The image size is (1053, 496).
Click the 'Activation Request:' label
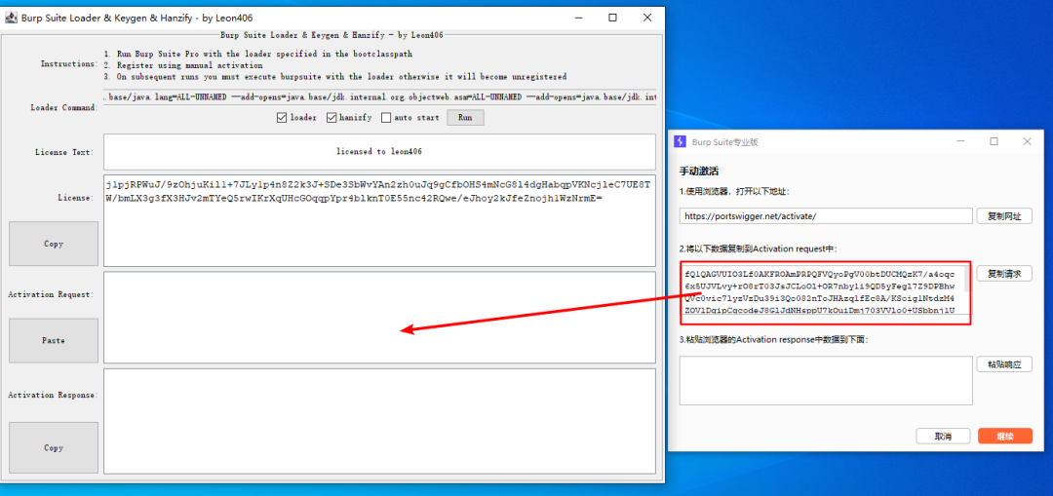[51, 294]
